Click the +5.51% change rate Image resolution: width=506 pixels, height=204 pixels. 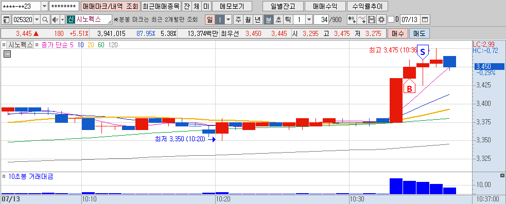coord(79,33)
